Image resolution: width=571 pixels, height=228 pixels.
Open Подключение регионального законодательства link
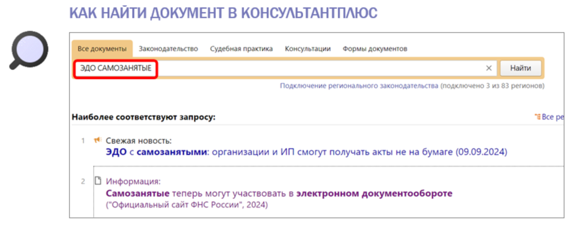click(x=359, y=86)
